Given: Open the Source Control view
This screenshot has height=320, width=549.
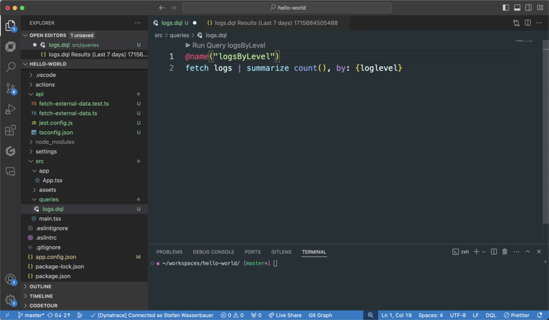Looking at the screenshot, I should pyautogui.click(x=11, y=89).
